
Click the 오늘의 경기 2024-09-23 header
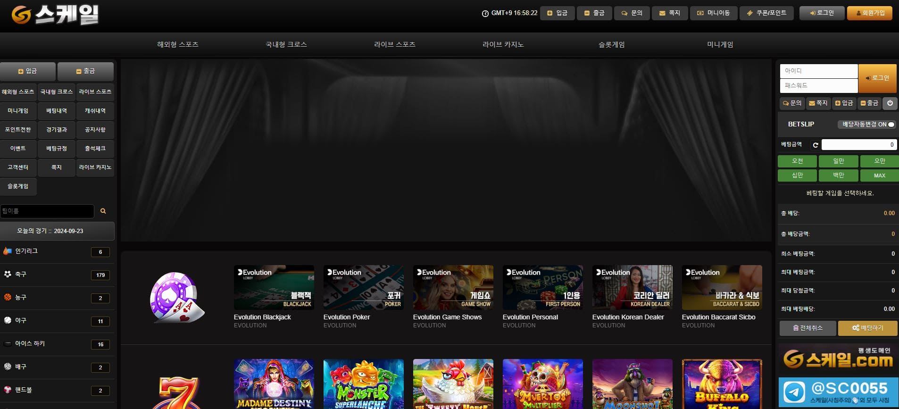click(57, 231)
